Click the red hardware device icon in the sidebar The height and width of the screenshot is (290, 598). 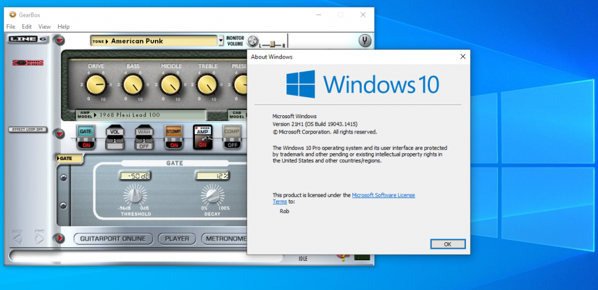point(28,63)
